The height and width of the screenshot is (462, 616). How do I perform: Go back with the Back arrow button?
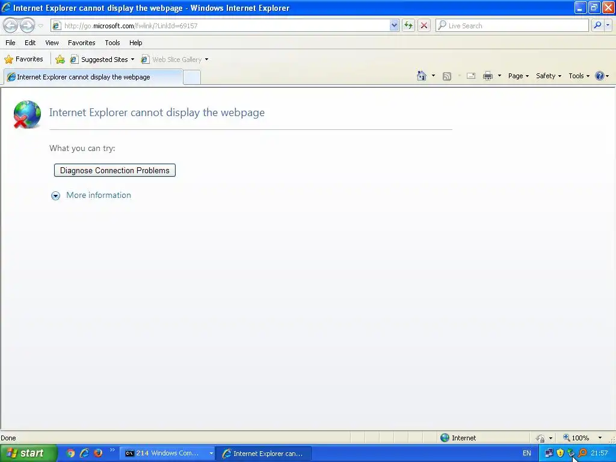tap(11, 25)
